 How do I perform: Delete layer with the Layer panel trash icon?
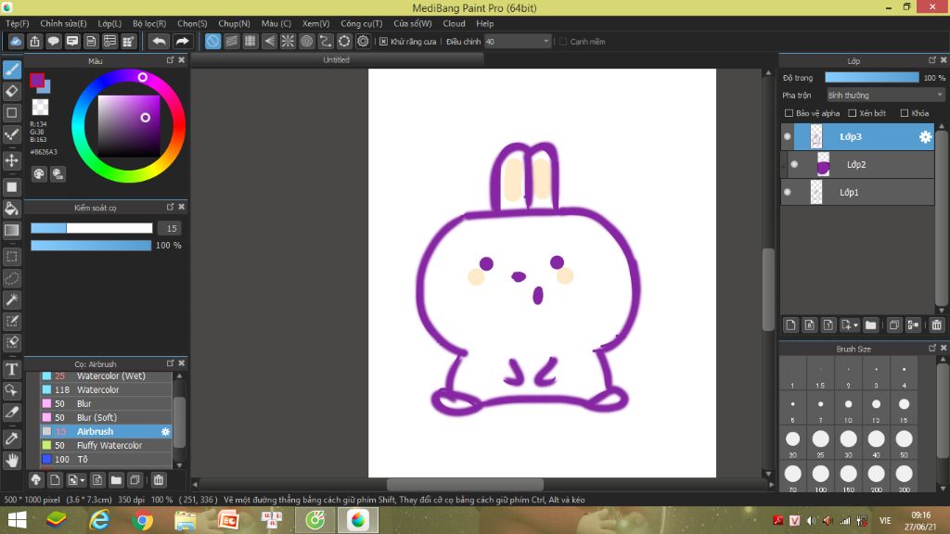[x=937, y=325]
